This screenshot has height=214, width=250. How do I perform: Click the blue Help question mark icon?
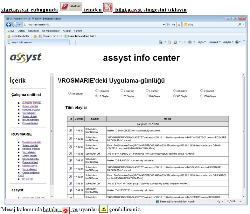(x=237, y=42)
